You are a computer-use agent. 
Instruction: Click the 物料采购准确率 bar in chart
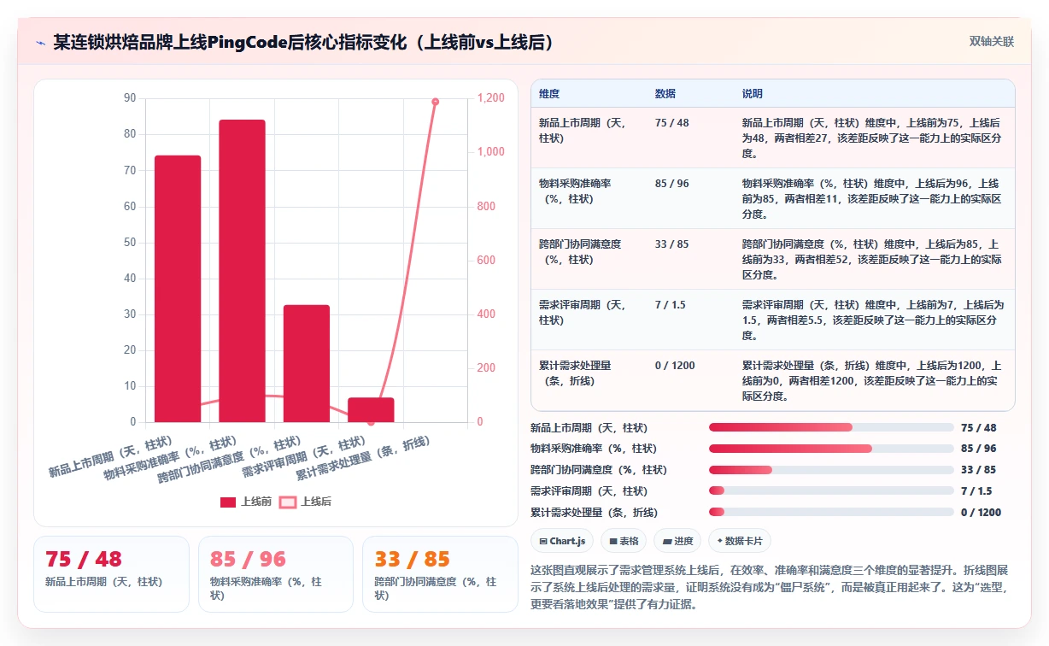click(242, 271)
